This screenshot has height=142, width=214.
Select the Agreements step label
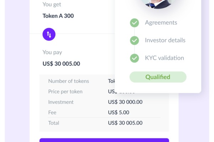[161, 23]
